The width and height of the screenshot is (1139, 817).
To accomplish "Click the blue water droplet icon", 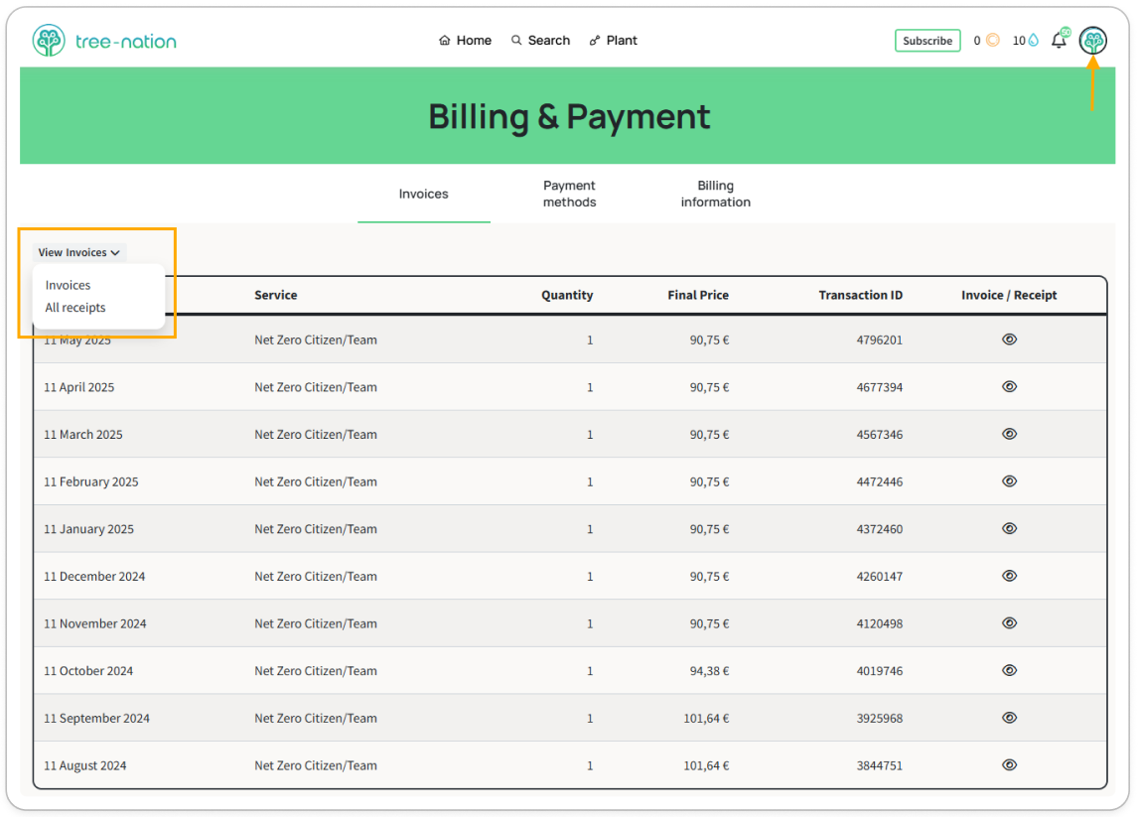I will (1034, 40).
